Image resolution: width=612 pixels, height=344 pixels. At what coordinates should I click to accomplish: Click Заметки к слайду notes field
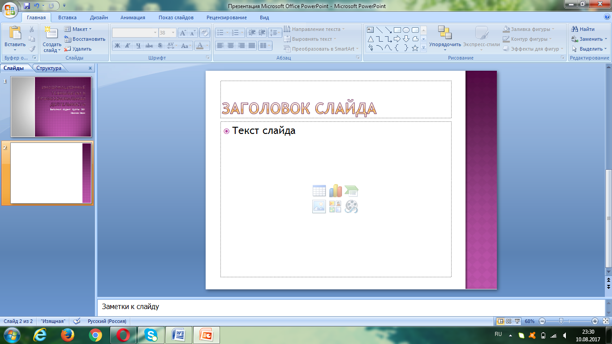pyautogui.click(x=351, y=307)
